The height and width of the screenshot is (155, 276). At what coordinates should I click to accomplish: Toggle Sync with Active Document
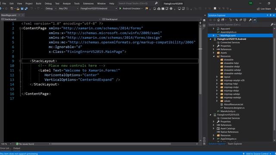(x=237, y=20)
